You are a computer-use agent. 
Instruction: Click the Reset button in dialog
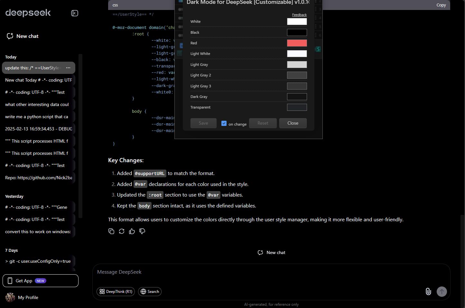[263, 123]
